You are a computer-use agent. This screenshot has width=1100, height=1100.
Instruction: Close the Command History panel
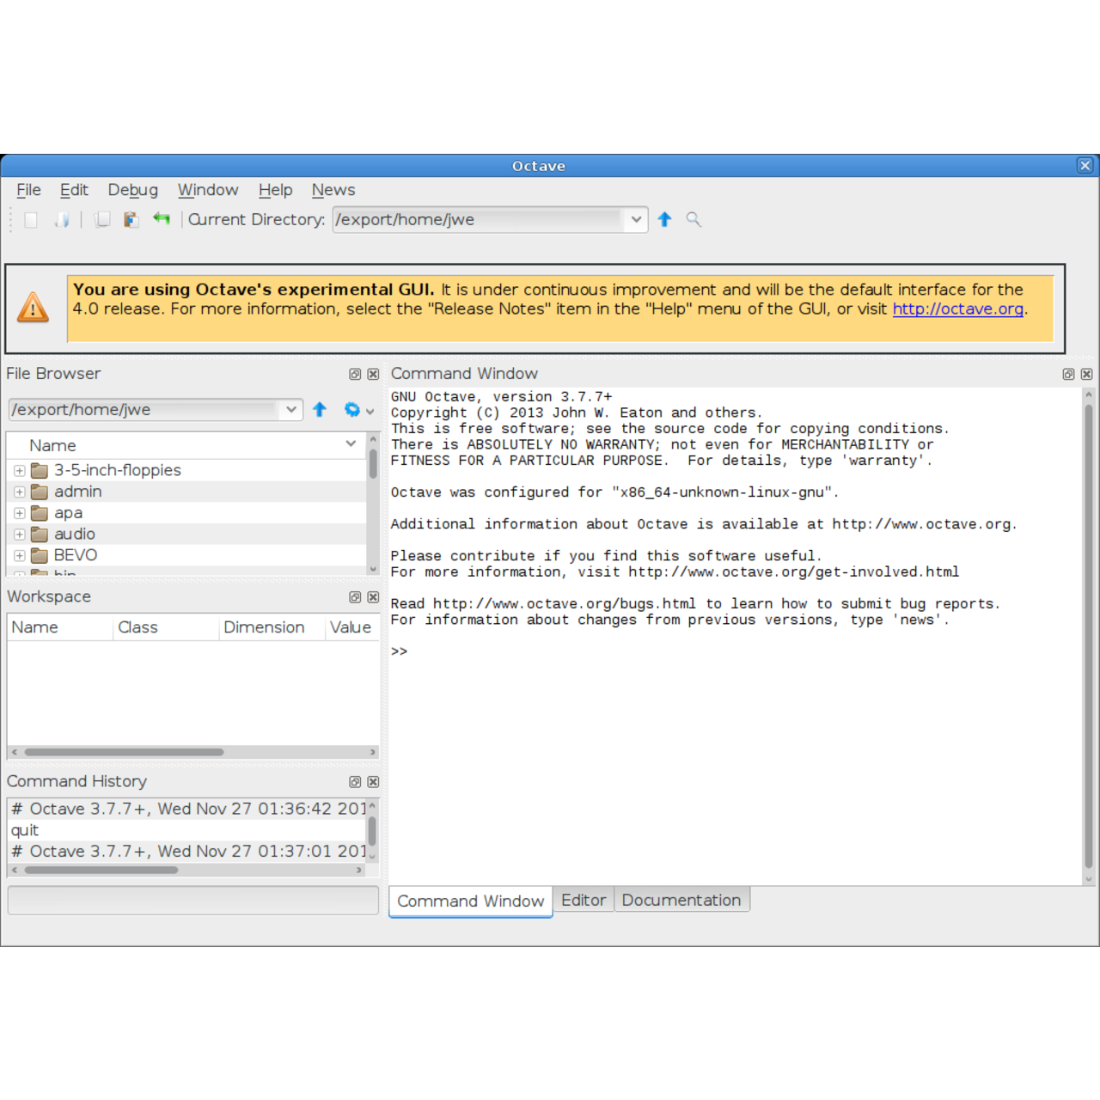(373, 782)
